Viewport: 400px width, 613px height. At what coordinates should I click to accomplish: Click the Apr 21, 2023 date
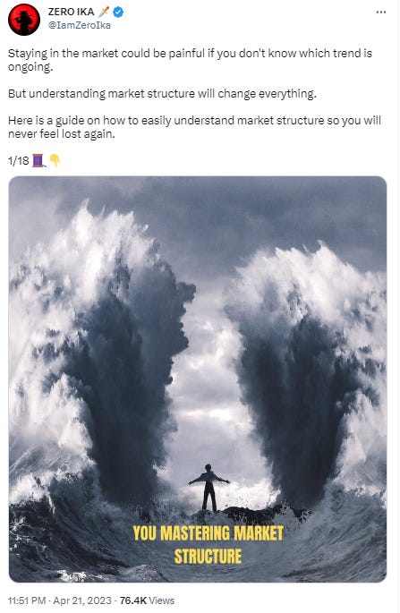pyautogui.click(x=82, y=600)
